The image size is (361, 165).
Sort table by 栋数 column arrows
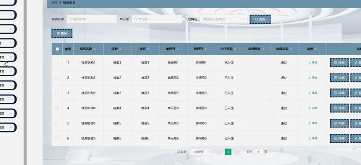pos(120,49)
